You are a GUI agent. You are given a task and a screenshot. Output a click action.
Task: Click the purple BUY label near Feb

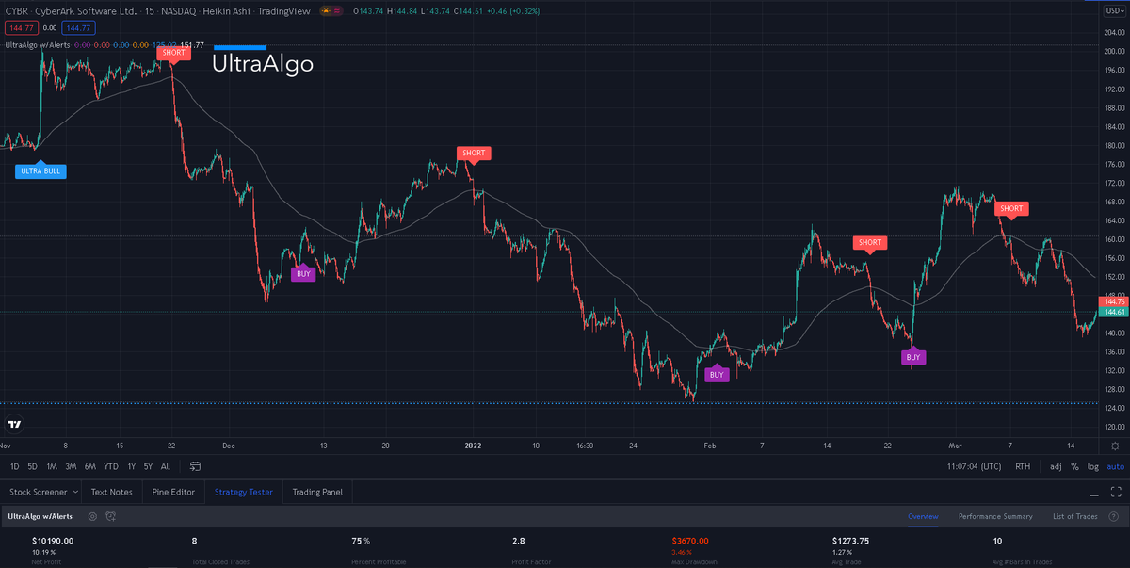coord(717,374)
